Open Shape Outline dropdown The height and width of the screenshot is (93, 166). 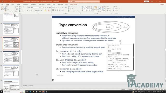(x=107, y=9)
